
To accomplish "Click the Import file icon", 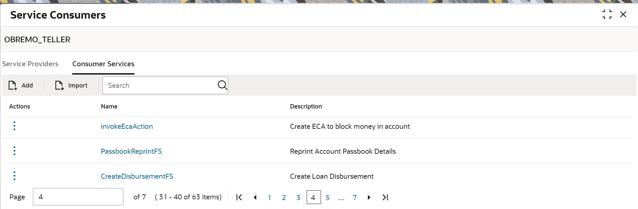I will coord(59,86).
